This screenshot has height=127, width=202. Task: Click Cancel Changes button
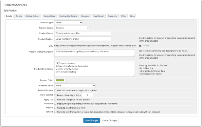click(109, 120)
